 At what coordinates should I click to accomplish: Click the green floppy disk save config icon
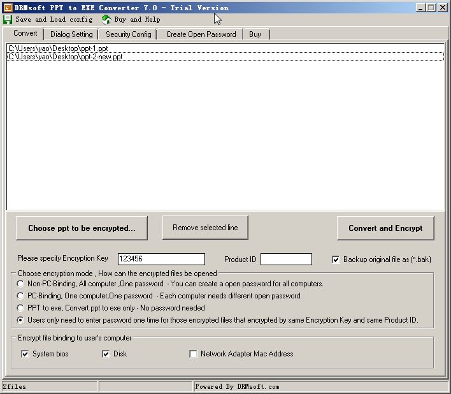click(x=8, y=20)
